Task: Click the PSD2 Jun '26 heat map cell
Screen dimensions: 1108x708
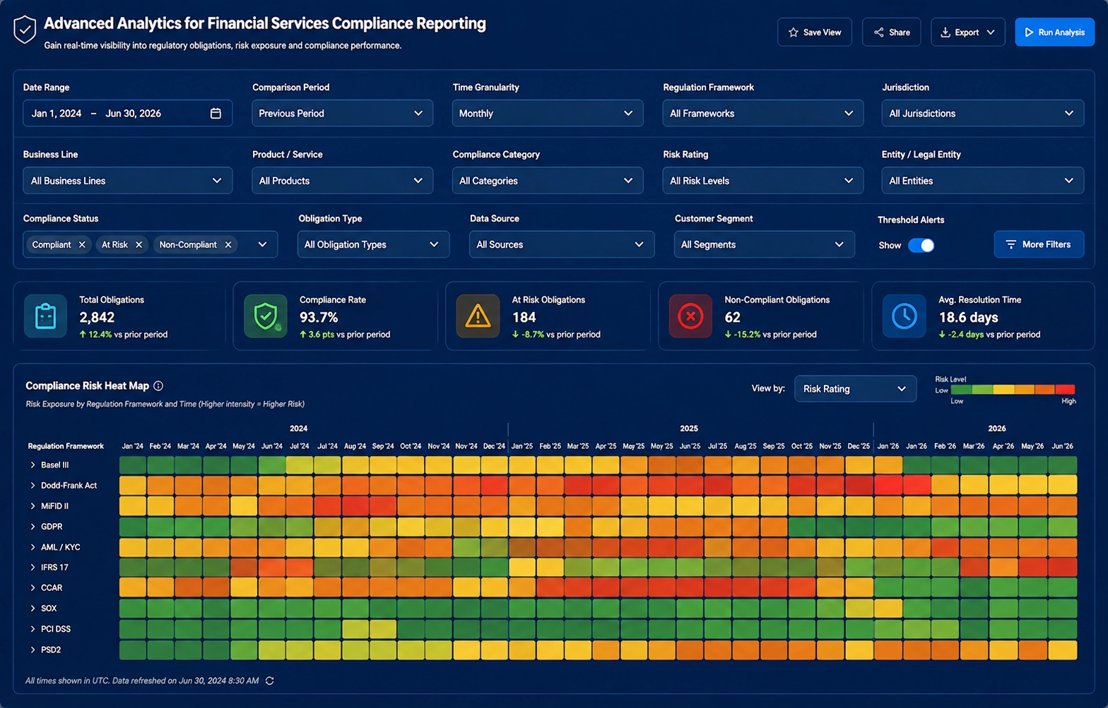Action: [x=1063, y=650]
